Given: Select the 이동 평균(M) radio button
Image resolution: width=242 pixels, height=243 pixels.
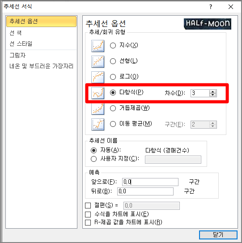Looking at the screenshot, I should pyautogui.click(x=113, y=124).
